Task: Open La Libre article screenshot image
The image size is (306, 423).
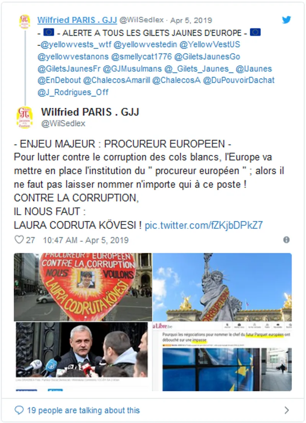Action: (x=222, y=356)
